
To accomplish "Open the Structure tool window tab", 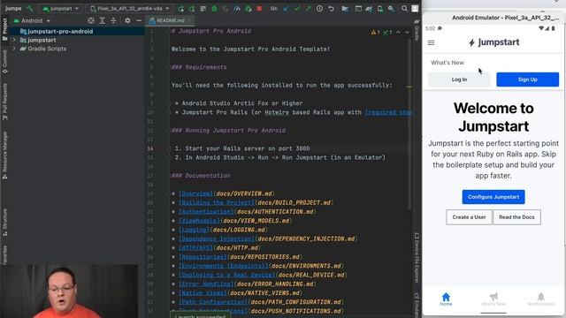I will (4, 223).
